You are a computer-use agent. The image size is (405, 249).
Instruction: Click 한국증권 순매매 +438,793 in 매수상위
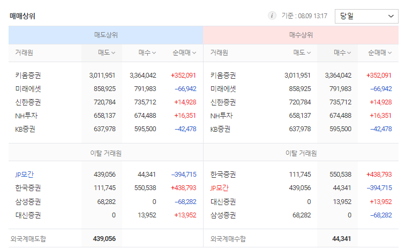pos(379,175)
